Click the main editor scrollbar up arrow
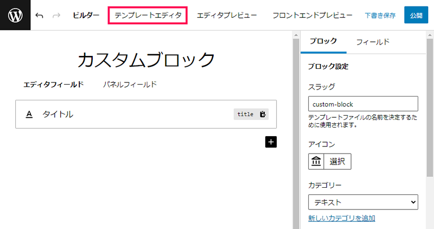434x229 pixels. point(296,35)
